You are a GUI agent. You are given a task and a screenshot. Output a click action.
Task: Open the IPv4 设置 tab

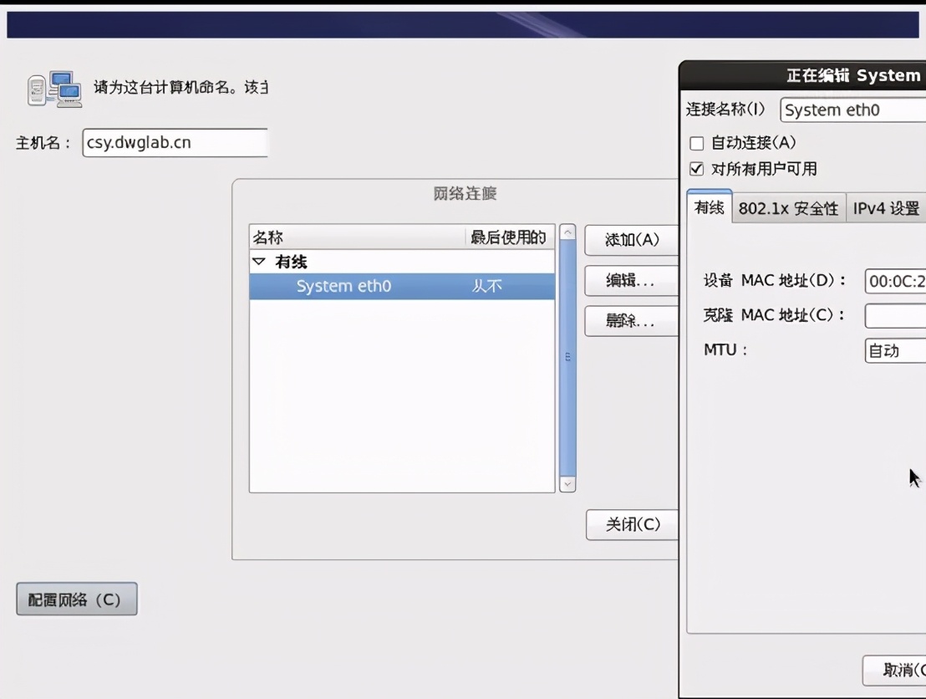pos(886,208)
